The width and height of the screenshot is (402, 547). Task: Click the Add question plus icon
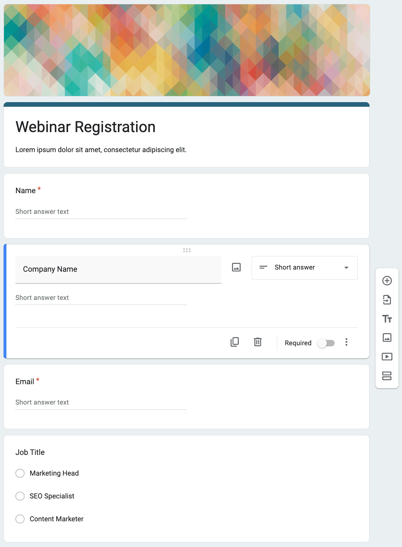coord(387,281)
